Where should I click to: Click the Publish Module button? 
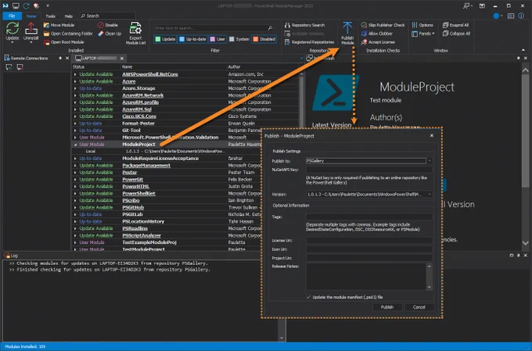pos(347,34)
